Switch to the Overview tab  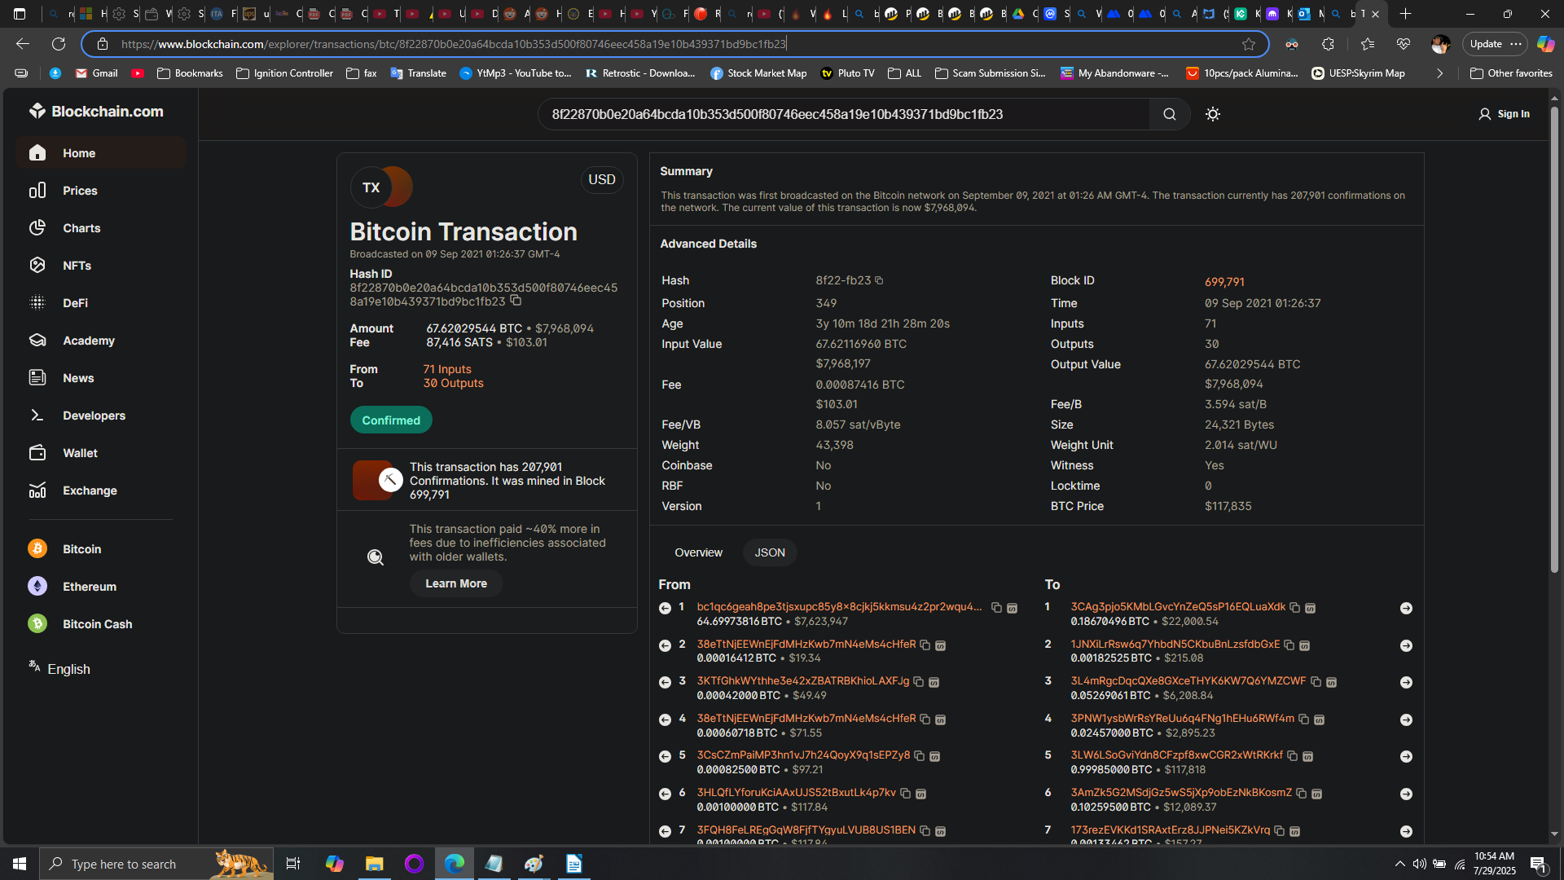coord(698,552)
